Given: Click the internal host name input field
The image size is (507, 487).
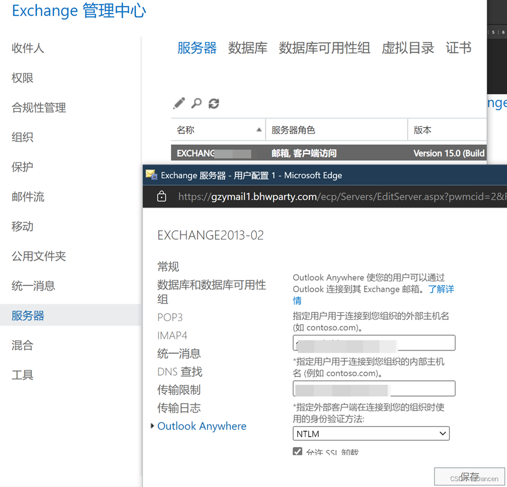Looking at the screenshot, I should [x=374, y=389].
